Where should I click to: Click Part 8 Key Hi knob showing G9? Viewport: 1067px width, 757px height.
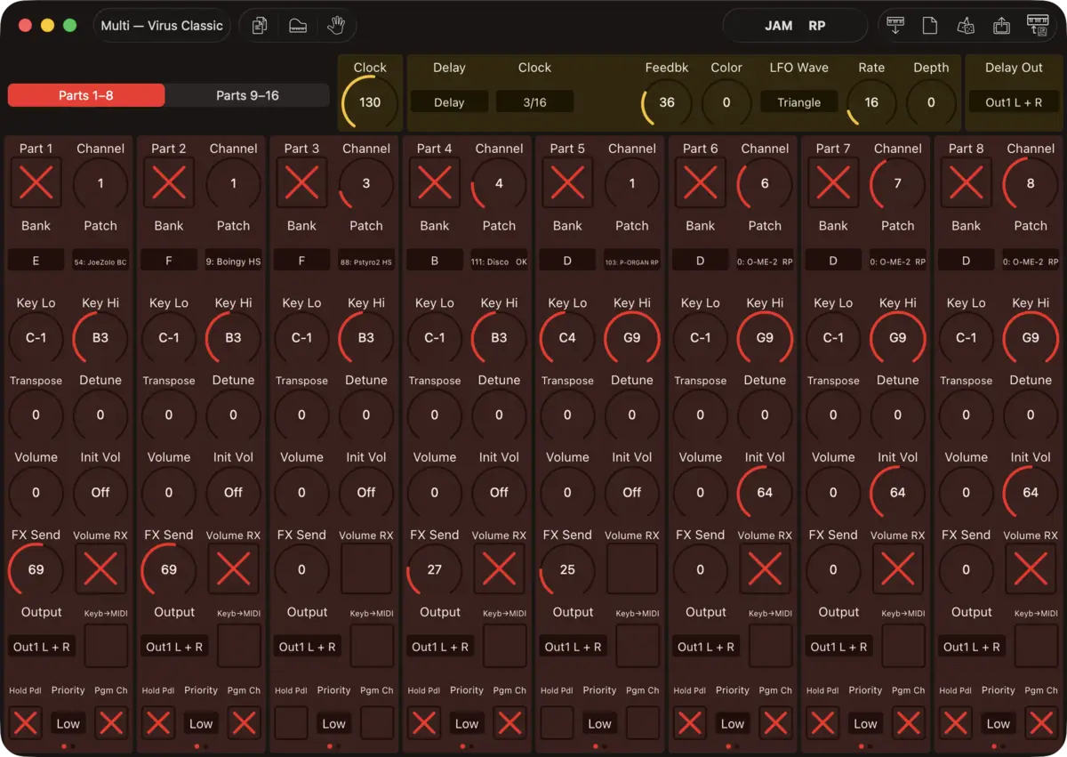pos(1031,338)
